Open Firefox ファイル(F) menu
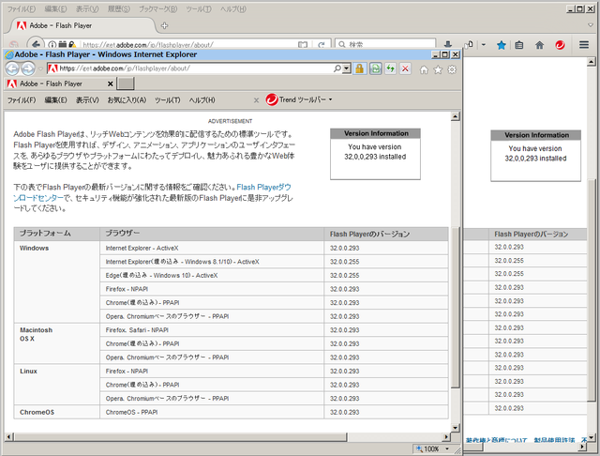Viewport: 600px width, 456px height. pos(22,8)
